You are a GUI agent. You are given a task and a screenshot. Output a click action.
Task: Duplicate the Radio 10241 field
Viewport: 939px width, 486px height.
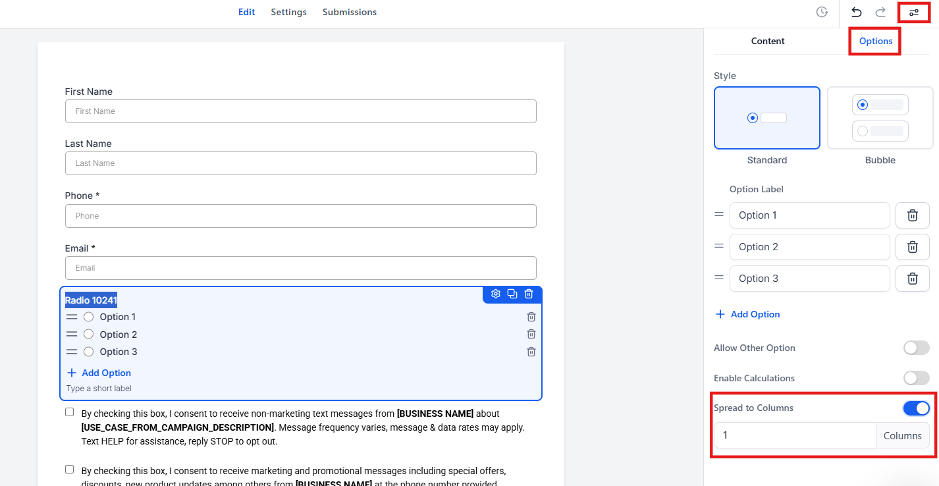[512, 294]
